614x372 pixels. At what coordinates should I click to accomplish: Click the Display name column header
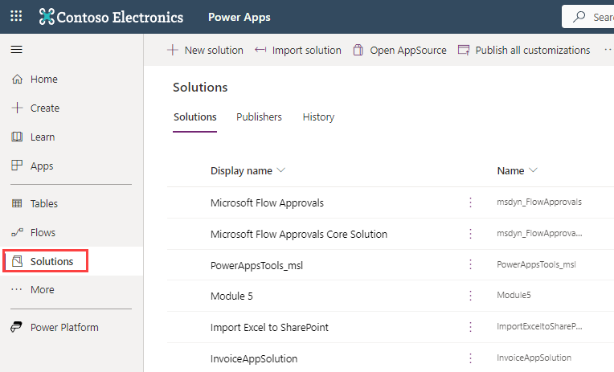point(241,170)
